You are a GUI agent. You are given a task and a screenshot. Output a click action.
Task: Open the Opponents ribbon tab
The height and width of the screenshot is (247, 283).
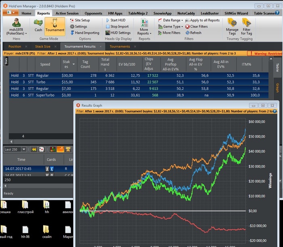(x=93, y=13)
